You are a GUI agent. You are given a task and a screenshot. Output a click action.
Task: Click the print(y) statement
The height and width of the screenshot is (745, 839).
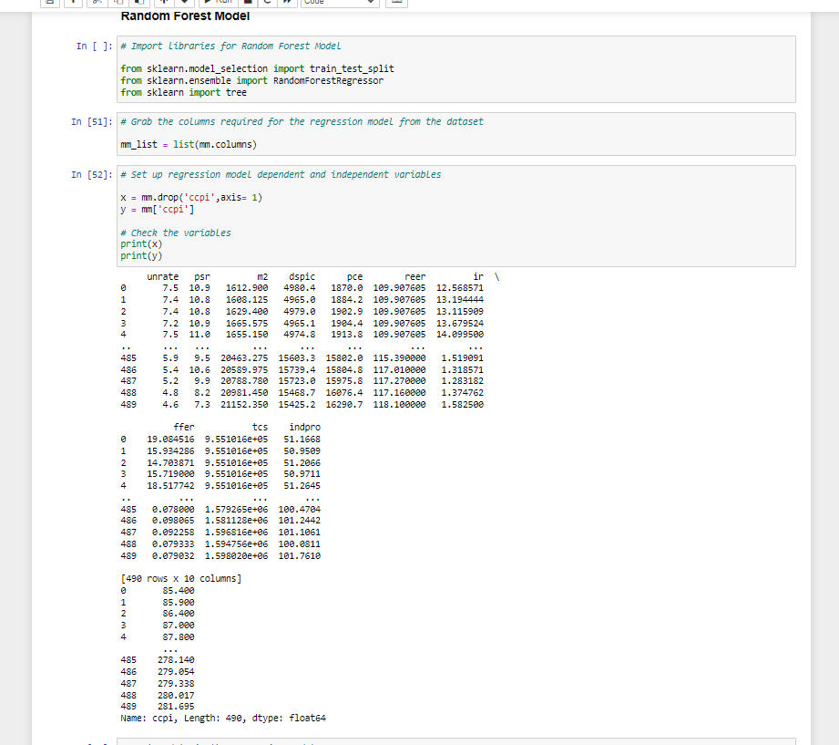pyautogui.click(x=141, y=256)
